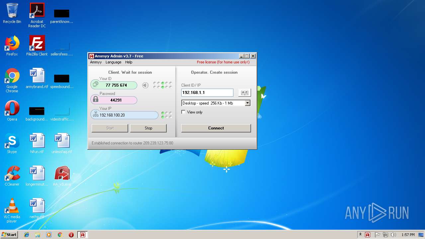The height and width of the screenshot is (239, 425).
Task: Select unlessfaq.rtf file on desktop
Action: (62, 143)
